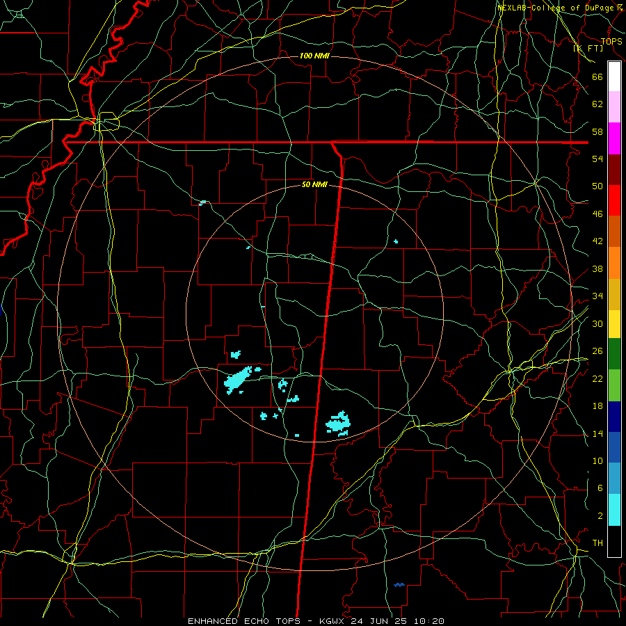
Task: Click the 'KGWX' radar site identifier
Action: coord(332,621)
